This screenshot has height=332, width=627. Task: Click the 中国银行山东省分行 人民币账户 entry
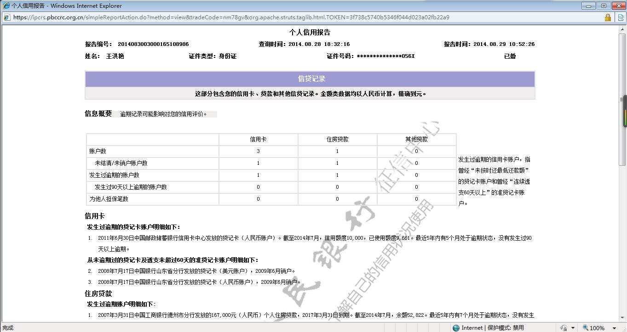[x=199, y=282]
